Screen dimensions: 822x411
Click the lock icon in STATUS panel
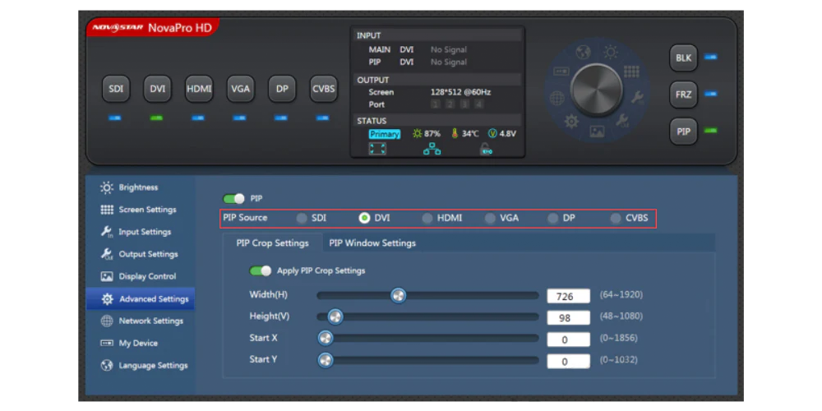pos(486,150)
